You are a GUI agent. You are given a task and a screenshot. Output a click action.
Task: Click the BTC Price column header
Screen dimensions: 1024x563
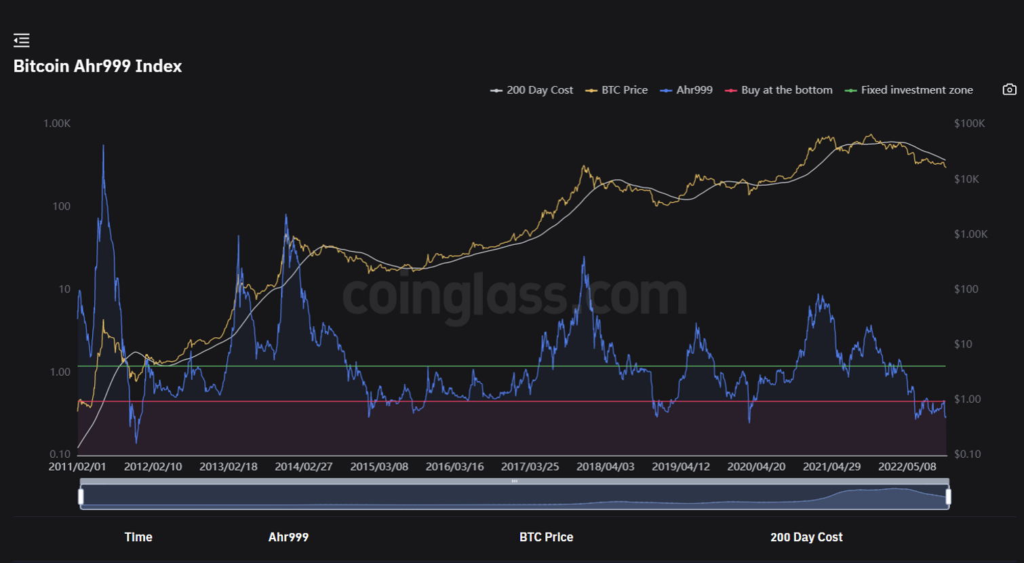tap(545, 537)
